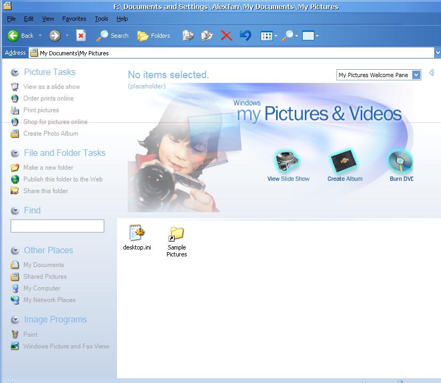Click the Find text input box
Screen dimensions: 441x383
pyautogui.click(x=57, y=226)
